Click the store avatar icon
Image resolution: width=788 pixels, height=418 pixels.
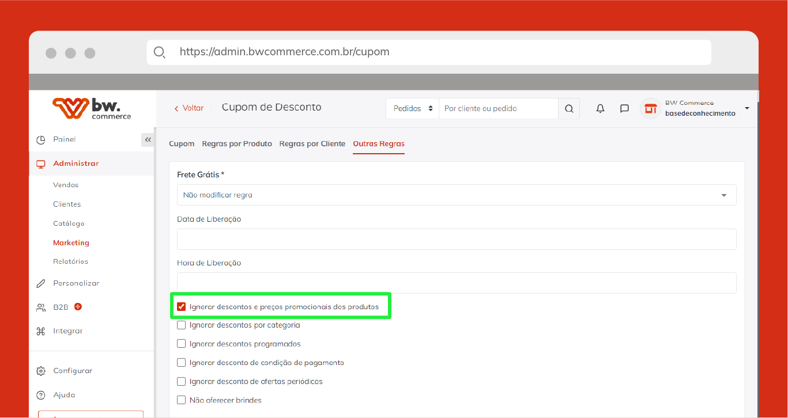[651, 108]
